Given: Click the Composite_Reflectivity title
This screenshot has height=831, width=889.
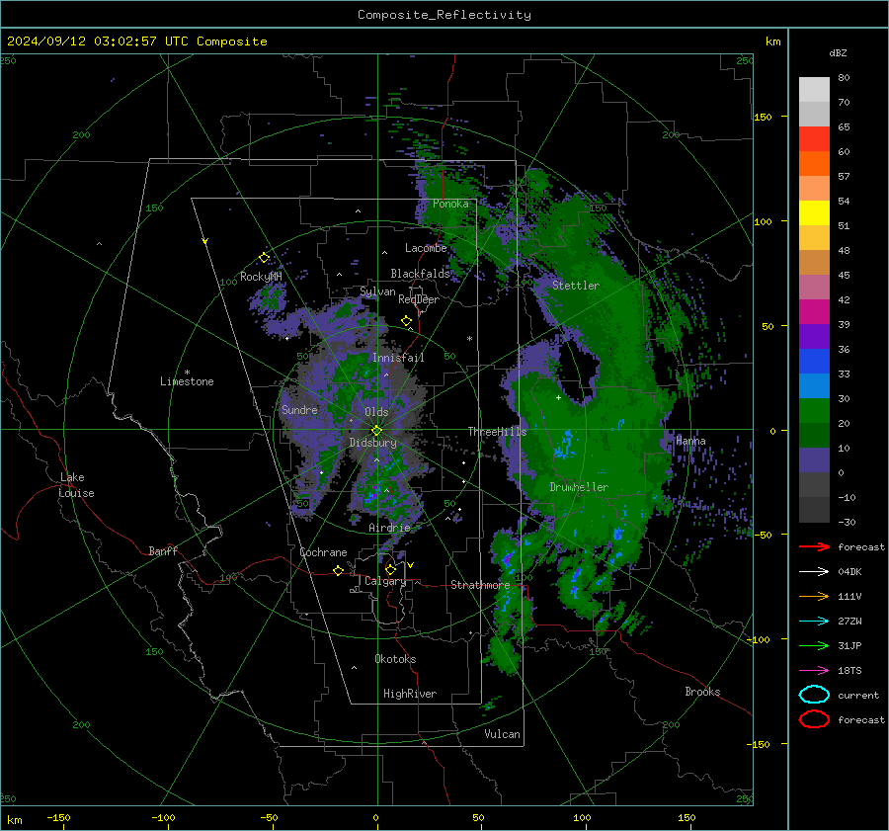Looking at the screenshot, I should (x=444, y=15).
